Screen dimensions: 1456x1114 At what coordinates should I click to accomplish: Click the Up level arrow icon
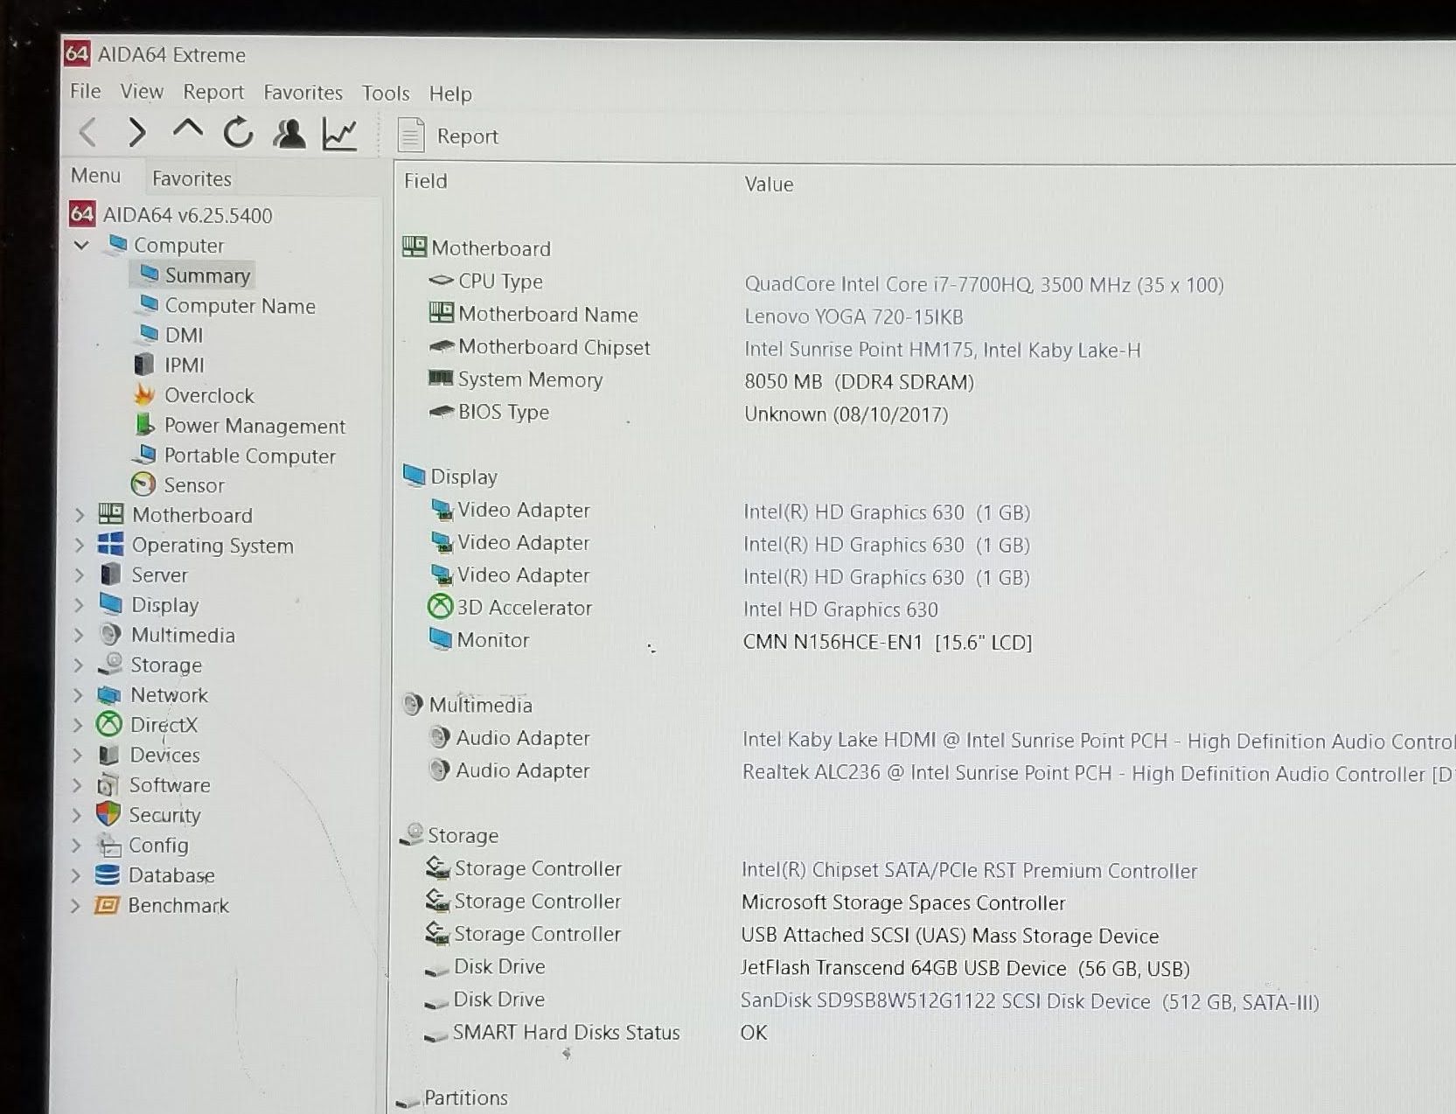click(187, 131)
